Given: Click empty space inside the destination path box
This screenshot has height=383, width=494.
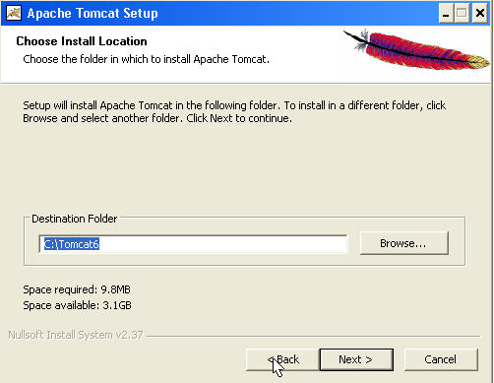Looking at the screenshot, I should (x=223, y=244).
